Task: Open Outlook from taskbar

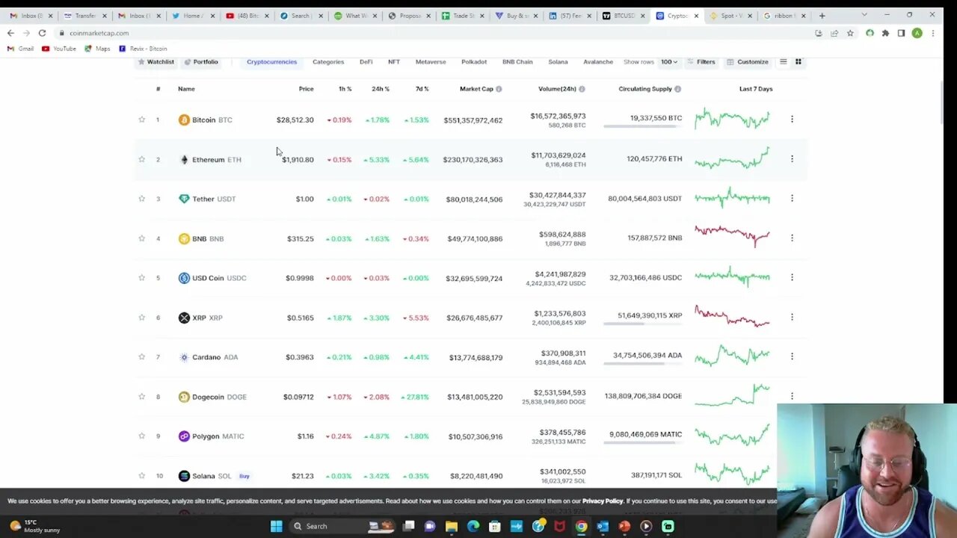Action: [603, 526]
